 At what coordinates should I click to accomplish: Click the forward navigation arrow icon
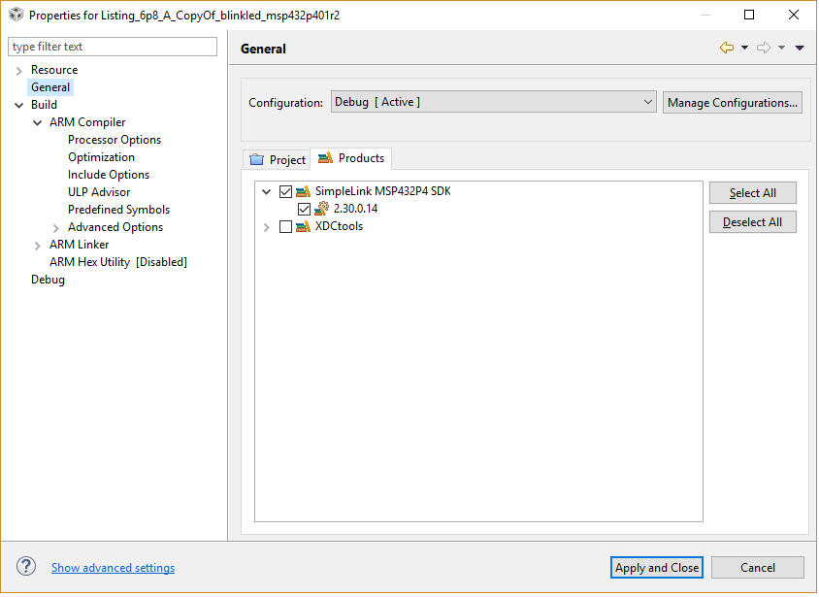click(763, 48)
